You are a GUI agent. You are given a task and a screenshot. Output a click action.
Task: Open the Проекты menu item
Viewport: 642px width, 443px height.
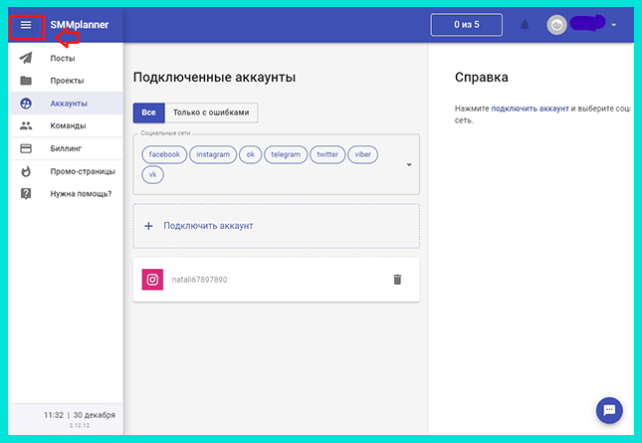67,81
